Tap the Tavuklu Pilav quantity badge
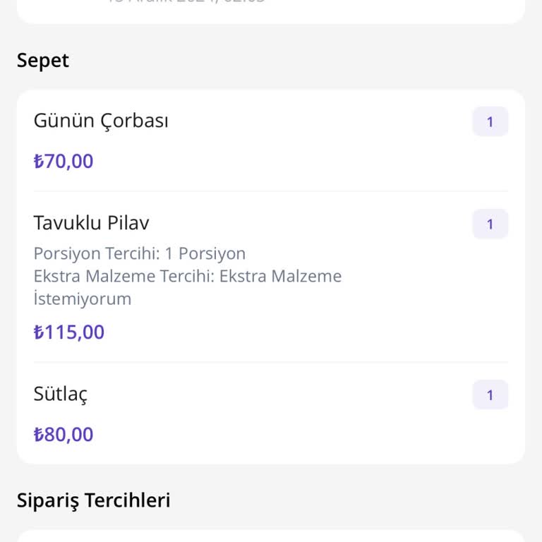This screenshot has height=542, width=542. [x=490, y=224]
